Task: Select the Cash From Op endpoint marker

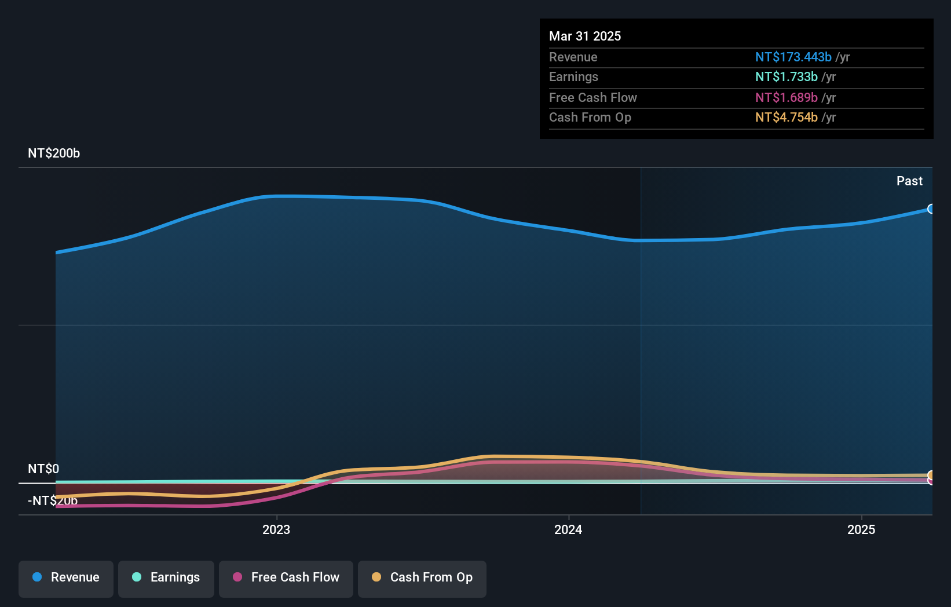Action: pos(931,476)
